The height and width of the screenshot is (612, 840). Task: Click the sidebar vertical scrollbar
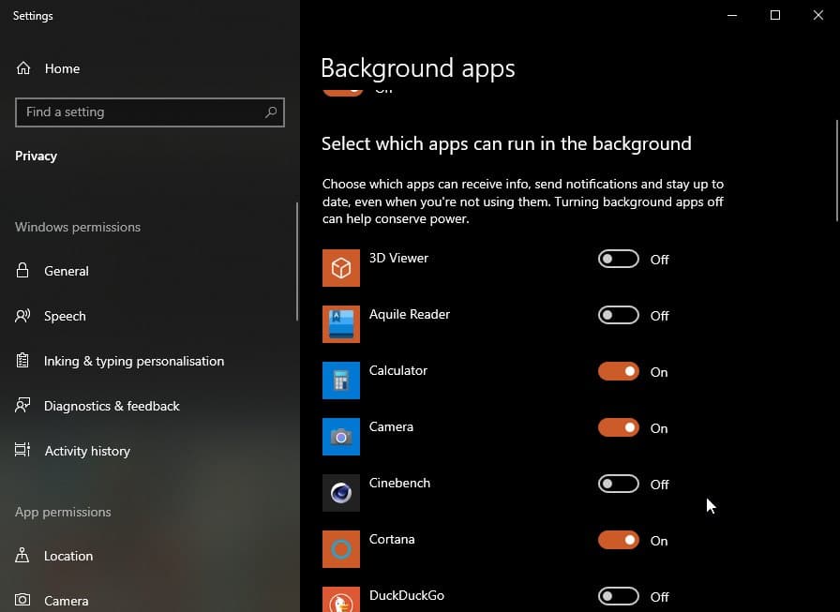297,261
